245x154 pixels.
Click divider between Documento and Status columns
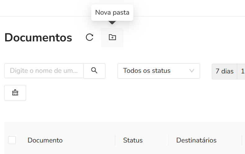pos(115,140)
